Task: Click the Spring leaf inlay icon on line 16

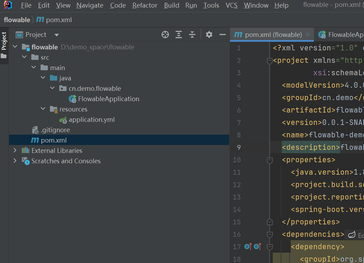Action: pos(352,234)
